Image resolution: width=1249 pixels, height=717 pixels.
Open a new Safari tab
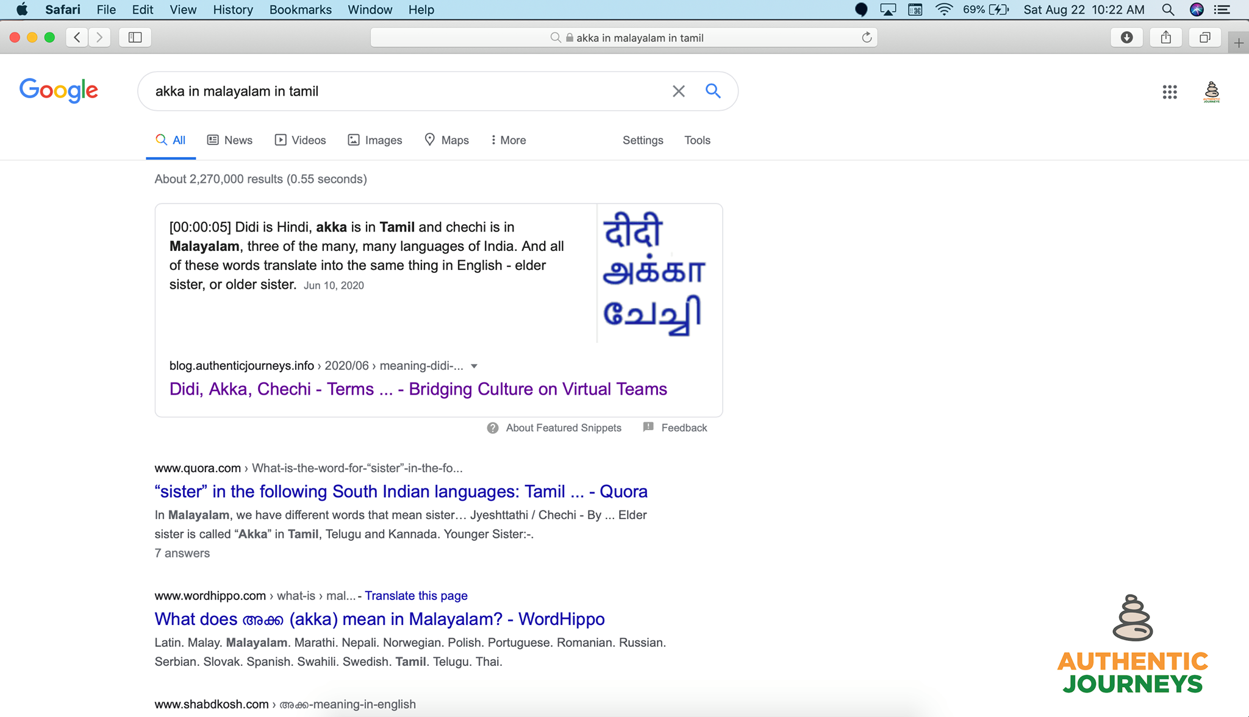point(1239,43)
